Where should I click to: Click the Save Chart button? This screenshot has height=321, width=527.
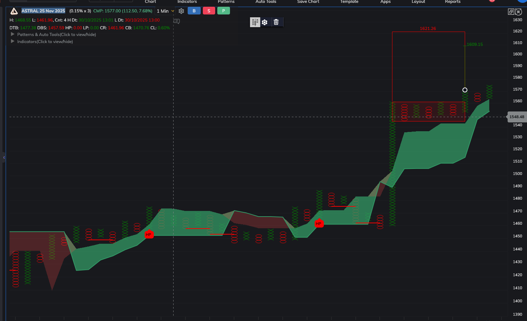[308, 2]
